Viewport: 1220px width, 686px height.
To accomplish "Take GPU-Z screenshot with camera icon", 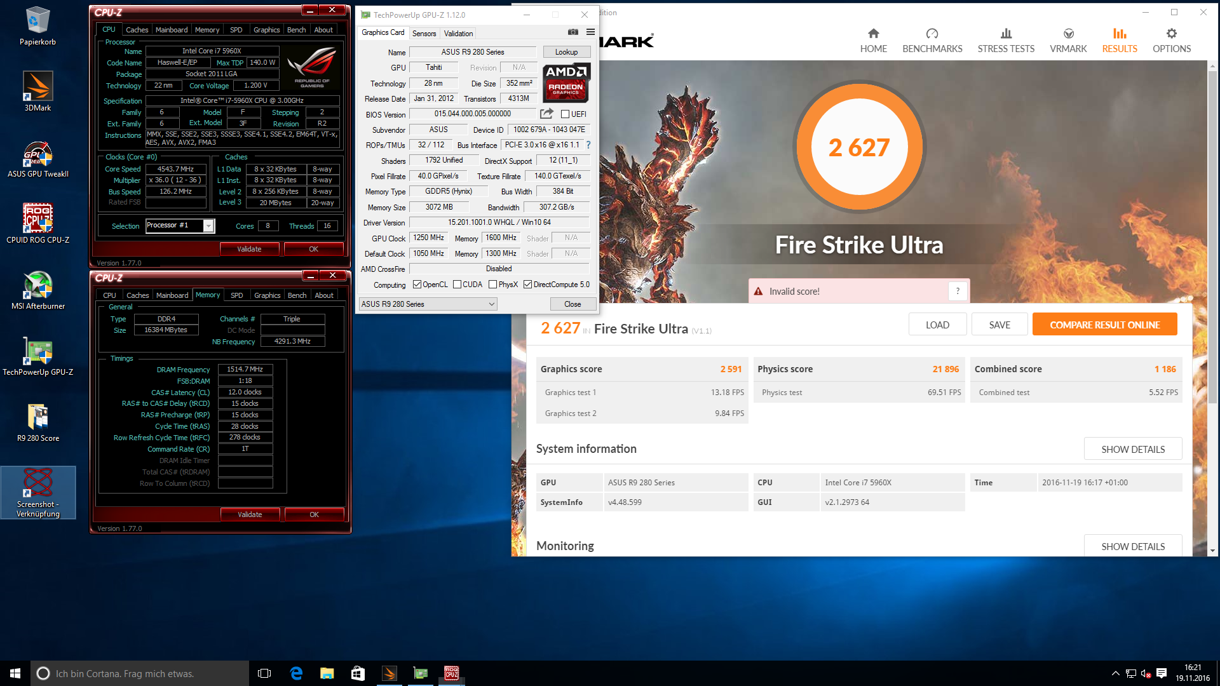I will (573, 32).
